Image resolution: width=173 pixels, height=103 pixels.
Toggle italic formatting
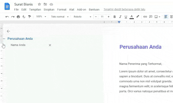120,17
